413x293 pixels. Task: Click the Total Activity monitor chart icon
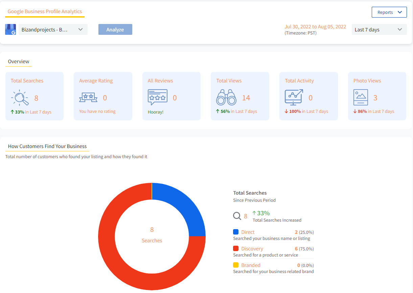294,97
